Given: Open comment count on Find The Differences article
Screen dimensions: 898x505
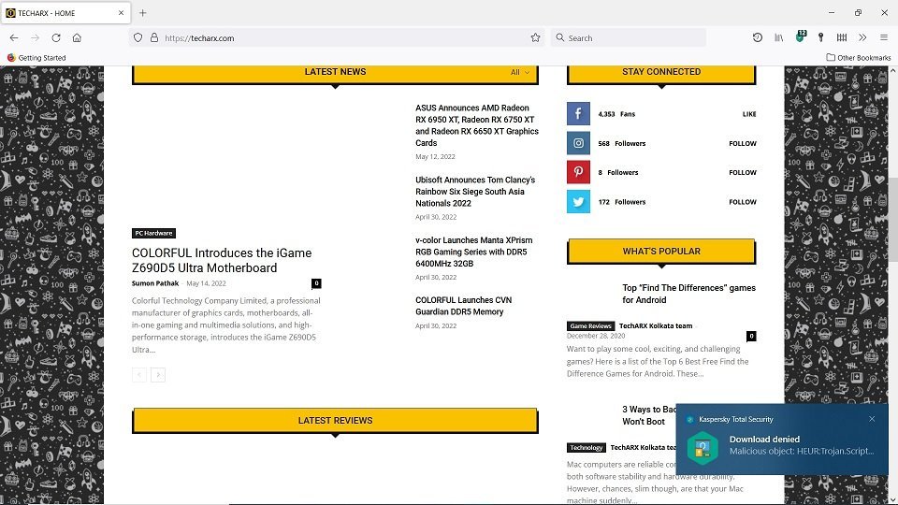Looking at the screenshot, I should click(751, 336).
